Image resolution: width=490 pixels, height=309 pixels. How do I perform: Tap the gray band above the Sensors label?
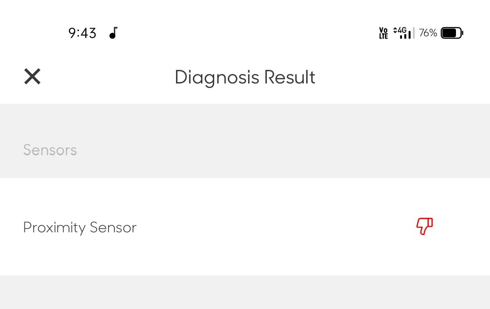click(x=245, y=122)
